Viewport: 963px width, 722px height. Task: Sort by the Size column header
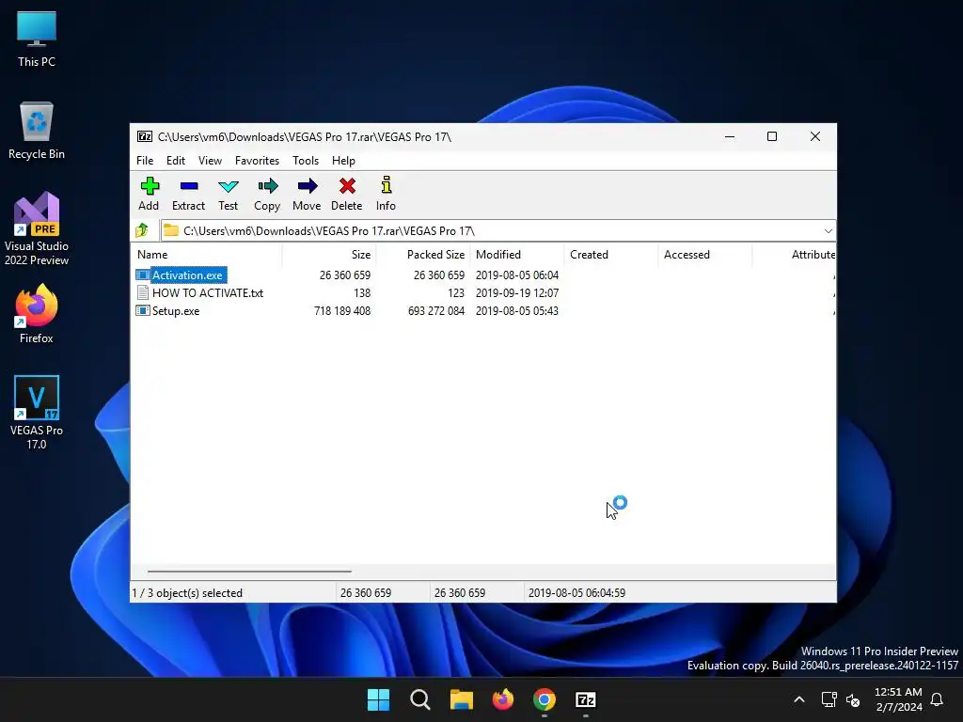click(x=329, y=254)
